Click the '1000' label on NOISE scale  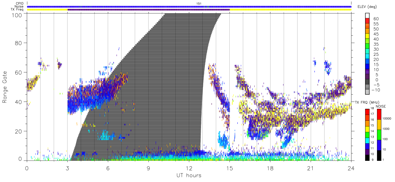385,129
